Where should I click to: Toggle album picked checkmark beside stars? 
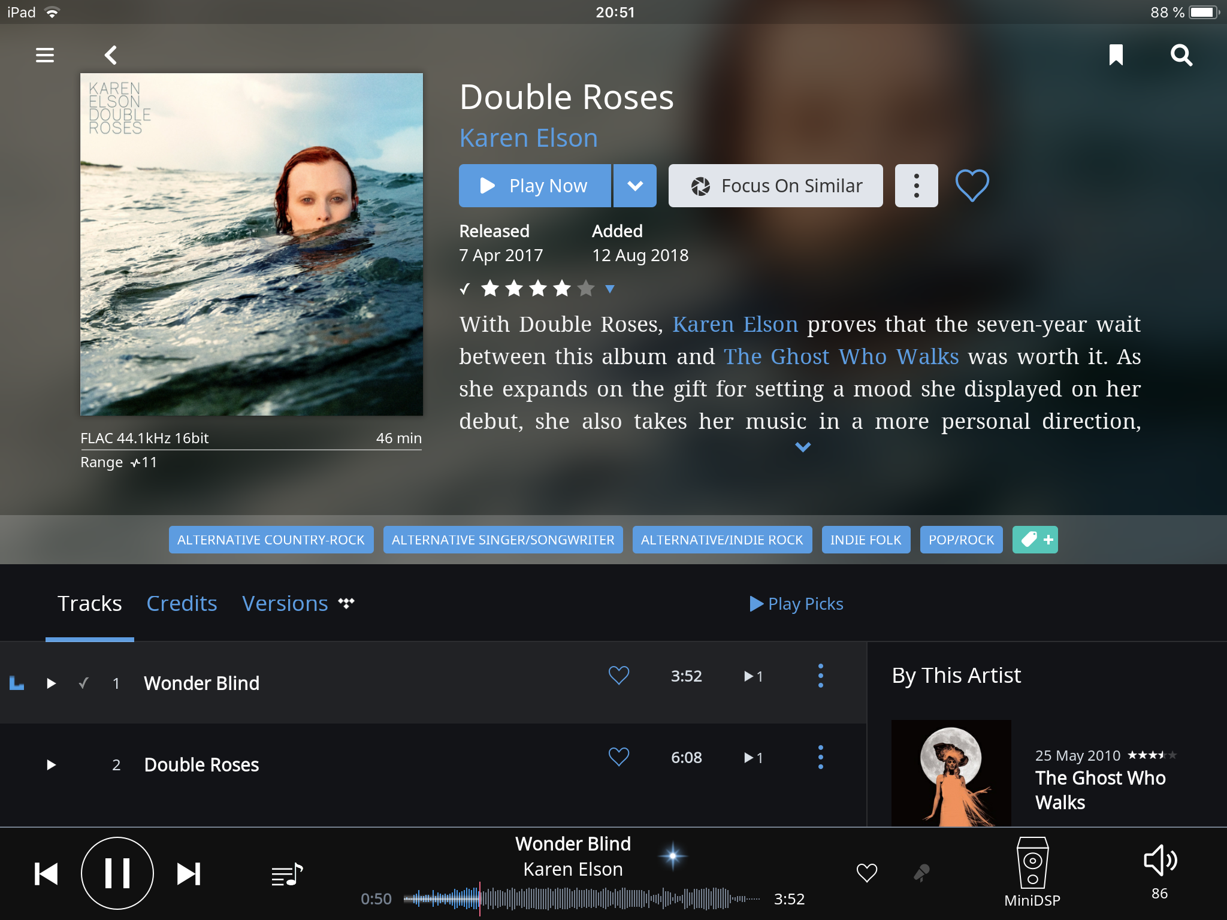click(x=465, y=289)
